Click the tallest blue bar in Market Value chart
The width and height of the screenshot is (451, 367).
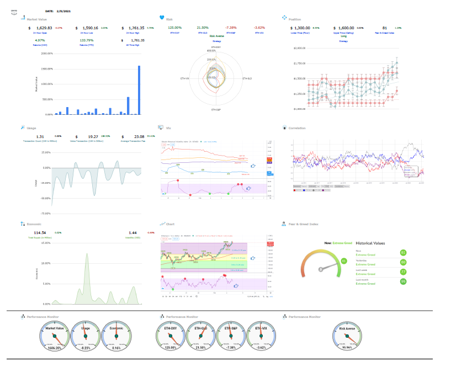[139, 90]
